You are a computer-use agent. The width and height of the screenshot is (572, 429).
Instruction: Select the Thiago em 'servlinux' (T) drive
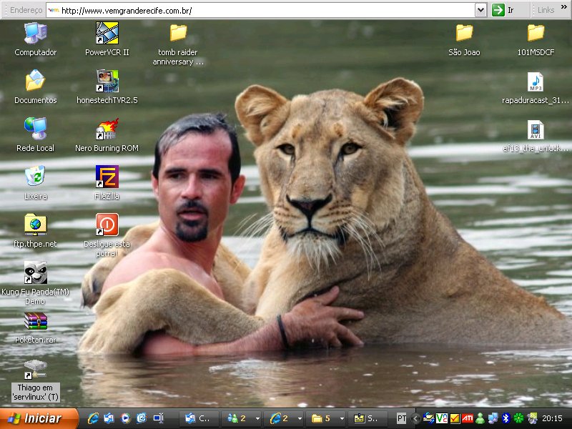tap(35, 369)
